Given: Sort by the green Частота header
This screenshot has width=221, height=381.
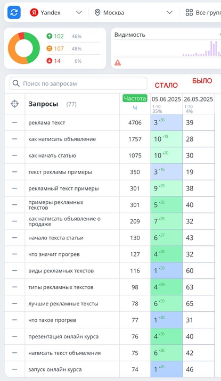Looking at the screenshot, I should pos(135,98).
